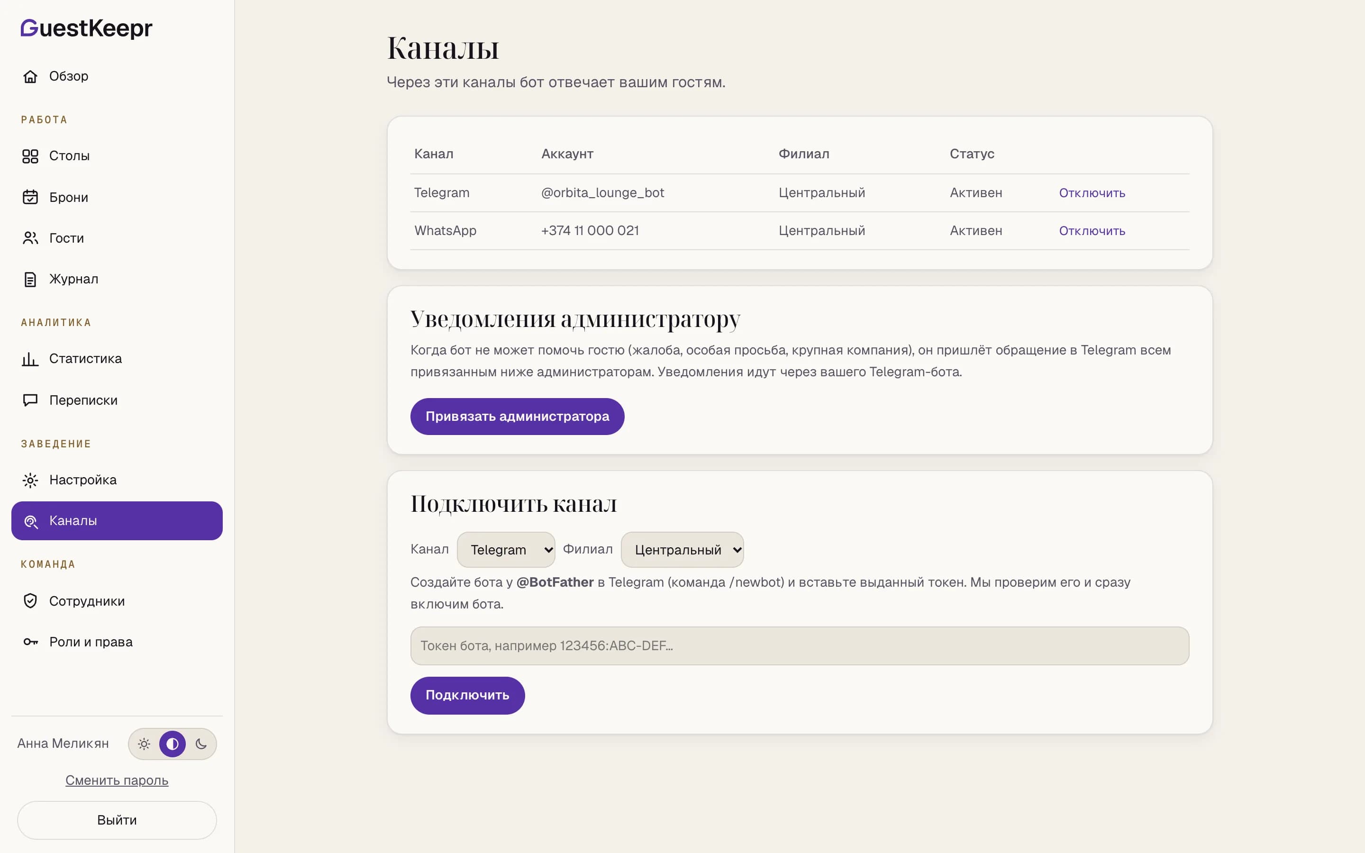
Task: Click the Выйти button
Action: point(117,820)
